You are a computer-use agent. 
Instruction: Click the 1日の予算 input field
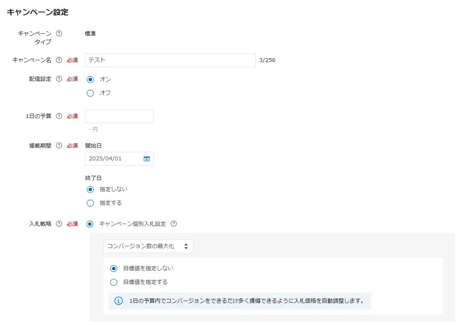119,116
